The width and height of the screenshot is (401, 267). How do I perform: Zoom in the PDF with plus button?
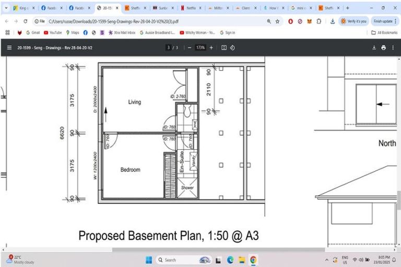click(x=211, y=47)
